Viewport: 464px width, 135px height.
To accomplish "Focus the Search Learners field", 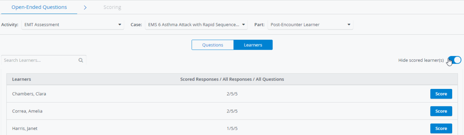I will point(44,60).
